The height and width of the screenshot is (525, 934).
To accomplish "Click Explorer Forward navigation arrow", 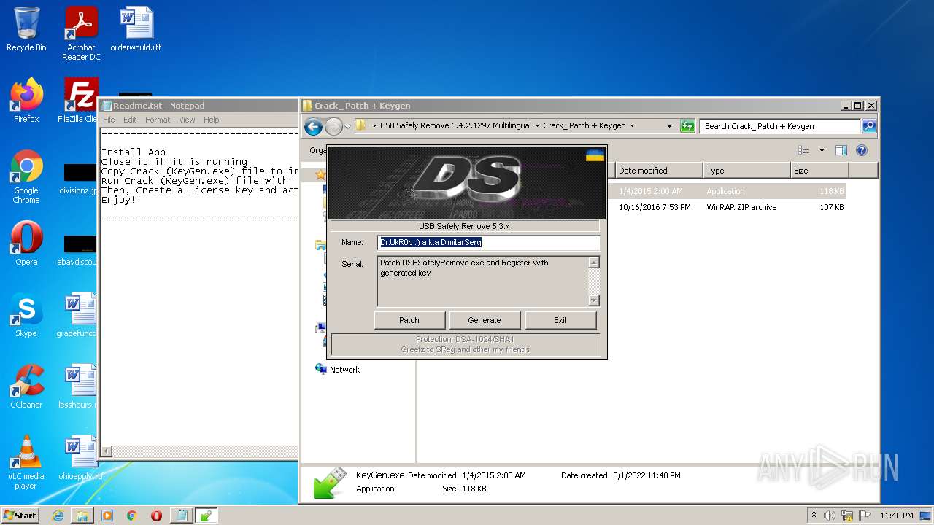I will coord(333,126).
